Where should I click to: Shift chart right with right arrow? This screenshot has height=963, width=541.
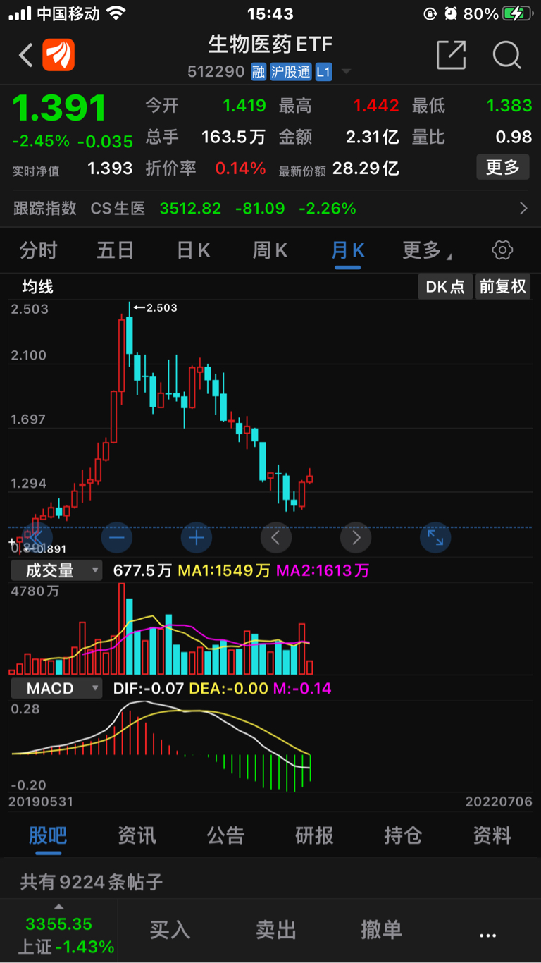(356, 538)
